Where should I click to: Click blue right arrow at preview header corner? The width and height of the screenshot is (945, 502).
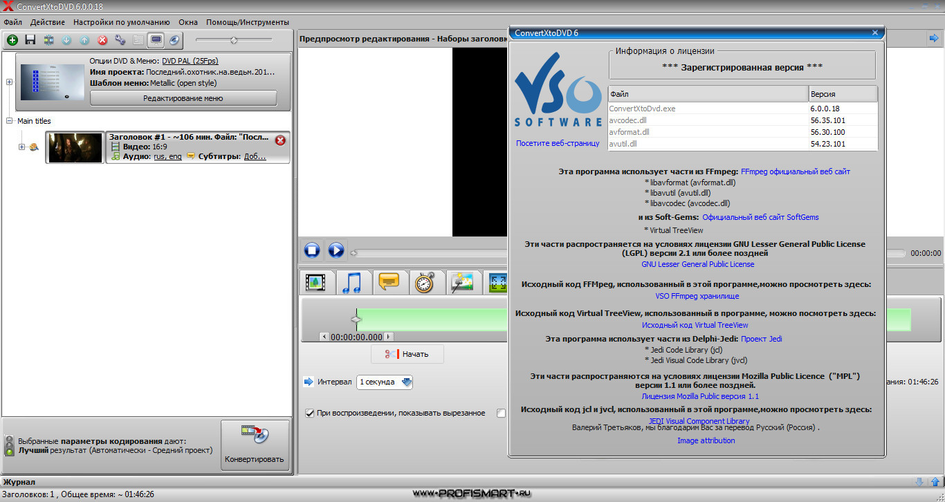pyautogui.click(x=934, y=39)
